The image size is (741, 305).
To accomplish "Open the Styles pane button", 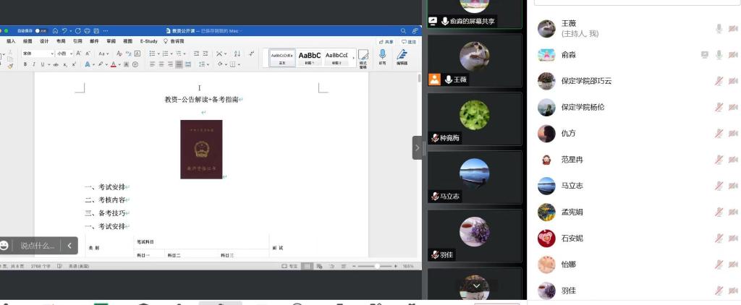I will (x=363, y=57).
